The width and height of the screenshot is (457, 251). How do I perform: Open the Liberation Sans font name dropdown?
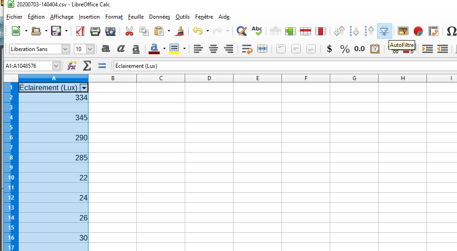[65, 49]
